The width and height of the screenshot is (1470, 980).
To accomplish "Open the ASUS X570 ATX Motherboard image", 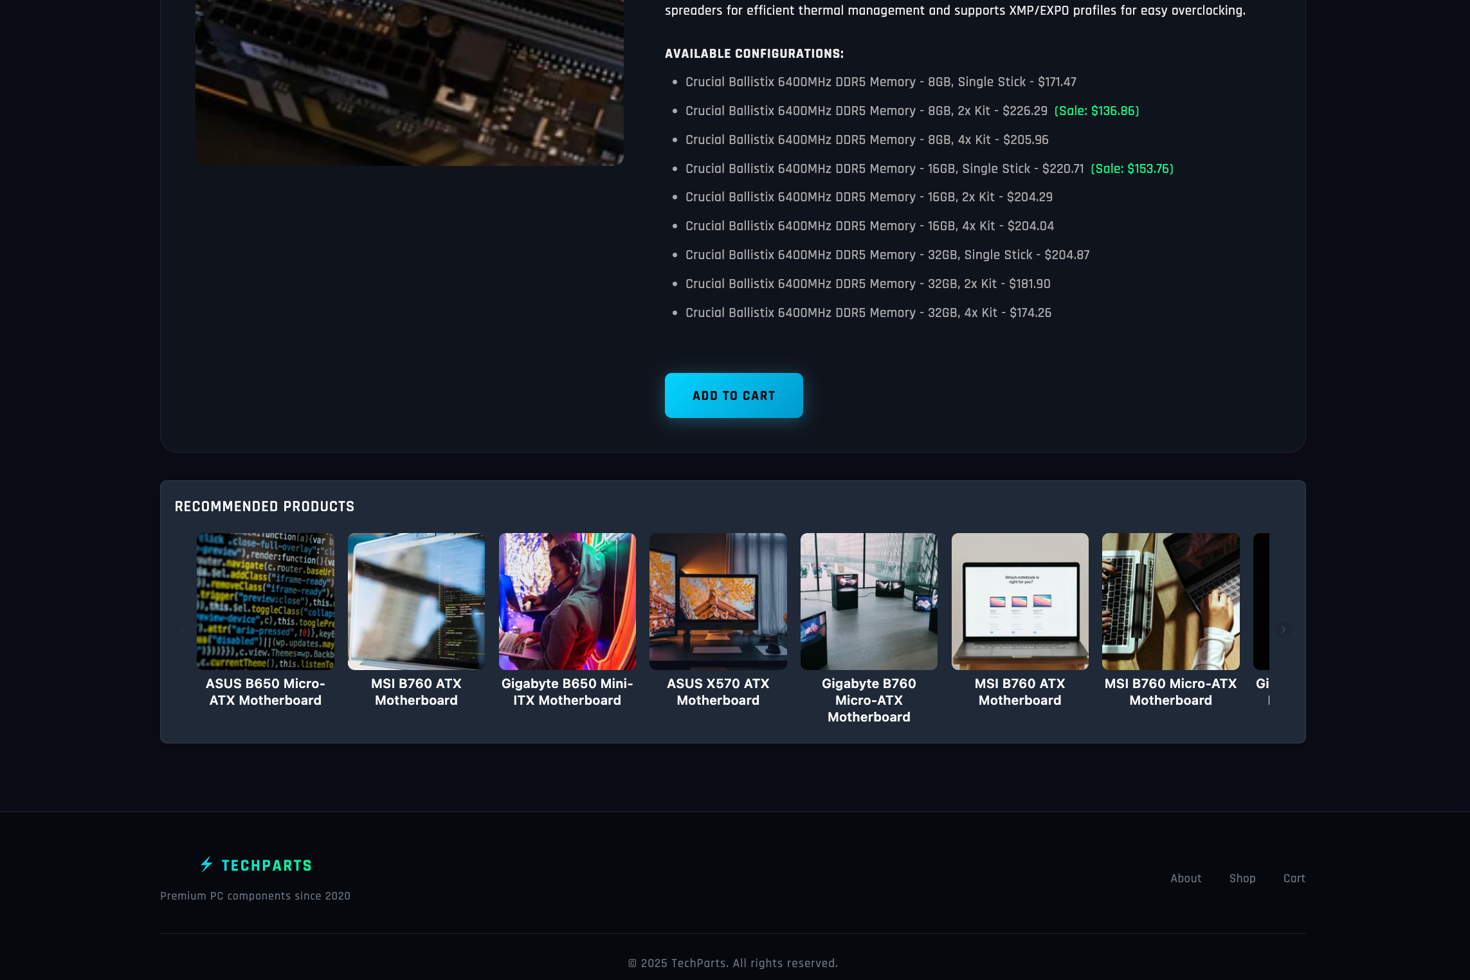I will (718, 601).
